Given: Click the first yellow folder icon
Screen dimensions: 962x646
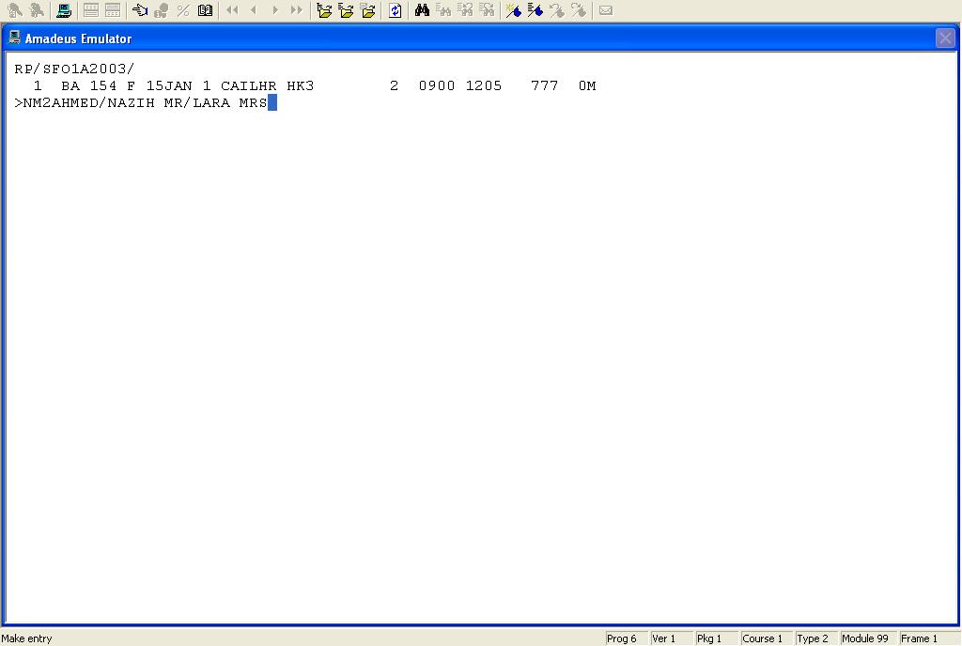Looking at the screenshot, I should click(x=324, y=10).
